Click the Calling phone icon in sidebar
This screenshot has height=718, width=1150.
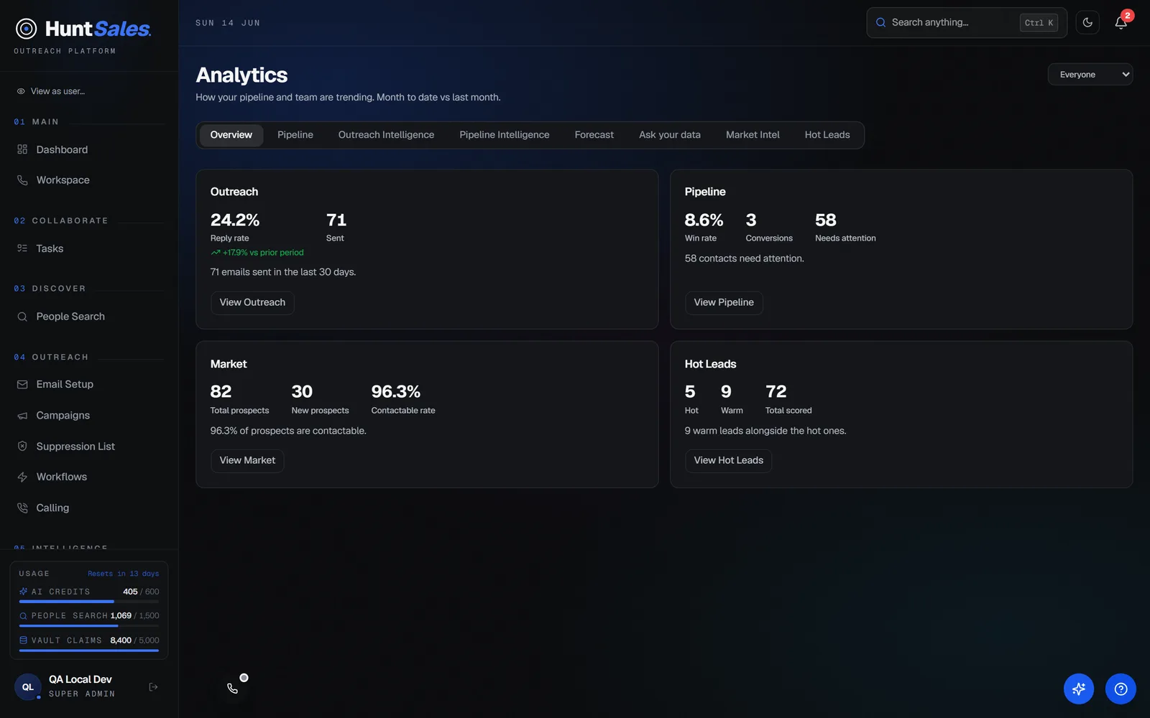[x=22, y=508]
